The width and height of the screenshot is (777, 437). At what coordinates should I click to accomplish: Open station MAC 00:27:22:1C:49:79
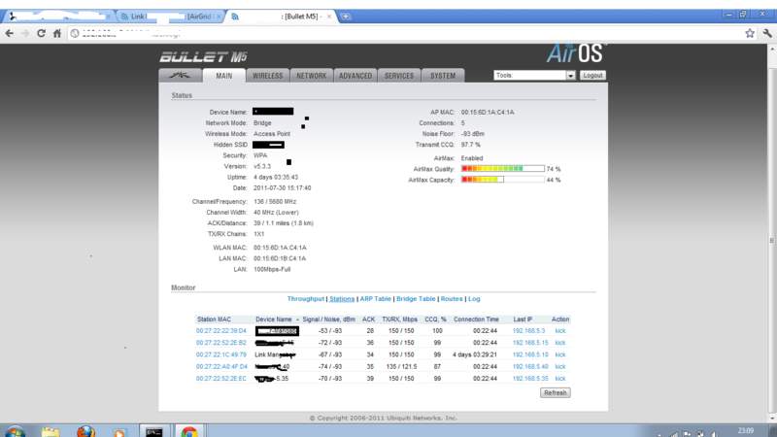point(221,354)
